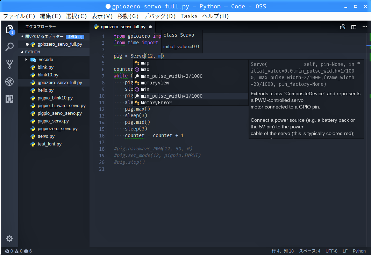The width and height of the screenshot is (371, 255).
Task: Open the more actions ellipsis menu
Action: pyautogui.click(x=365, y=27)
